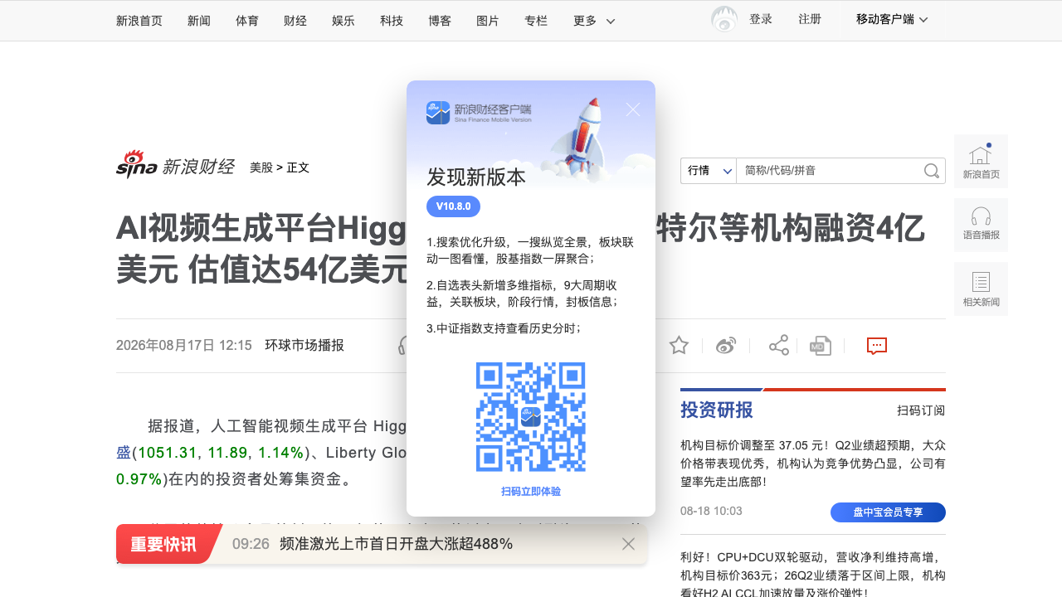Image resolution: width=1062 pixels, height=597 pixels.
Task: Click the 语音播报 headphone icon
Action: pyautogui.click(x=981, y=225)
